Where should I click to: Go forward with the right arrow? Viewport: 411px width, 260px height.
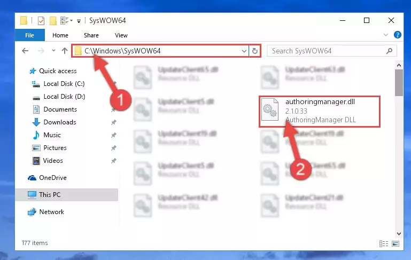(41, 51)
